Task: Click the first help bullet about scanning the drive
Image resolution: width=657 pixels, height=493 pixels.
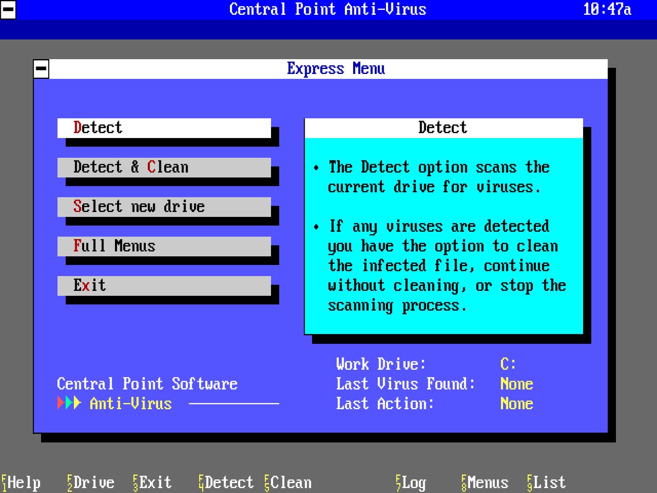Action: click(431, 177)
